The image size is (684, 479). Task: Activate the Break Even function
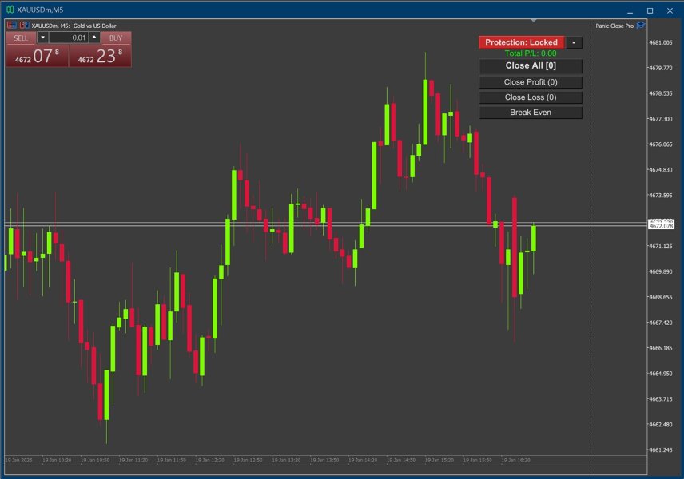click(x=531, y=112)
